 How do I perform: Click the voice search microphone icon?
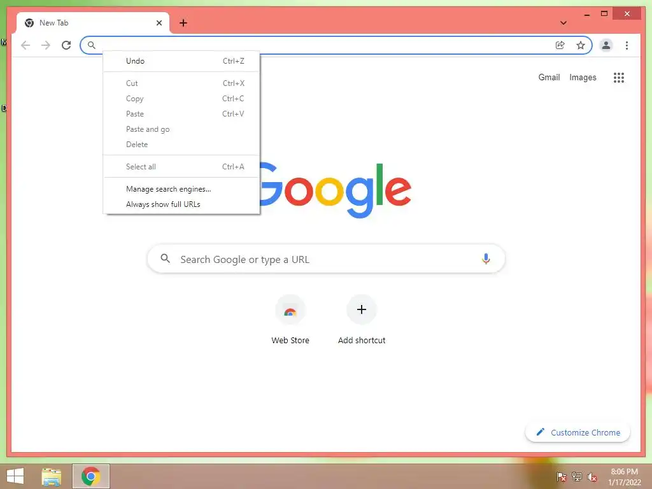486,259
